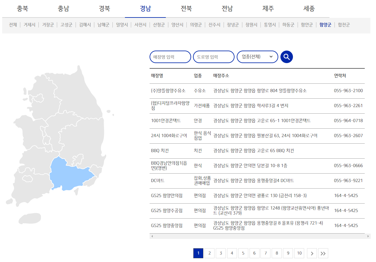Click the 전체 city filter link

click(x=13, y=25)
